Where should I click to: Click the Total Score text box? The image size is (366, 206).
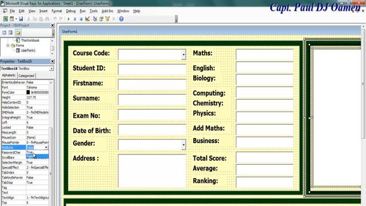(x=264, y=157)
